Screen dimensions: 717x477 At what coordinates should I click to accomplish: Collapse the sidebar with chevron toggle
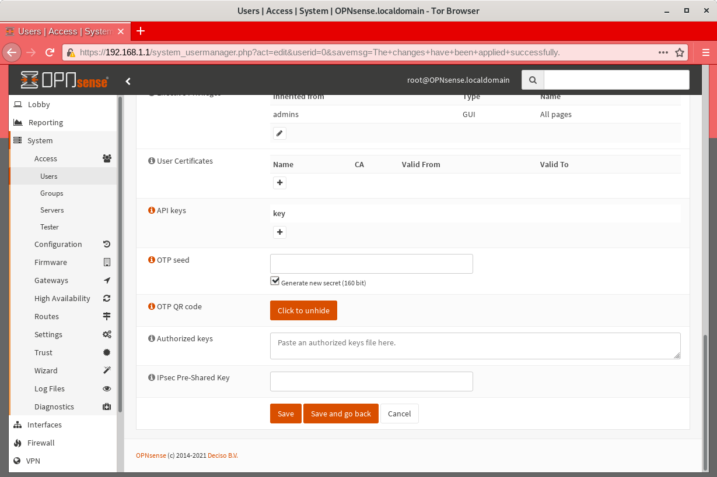(128, 81)
